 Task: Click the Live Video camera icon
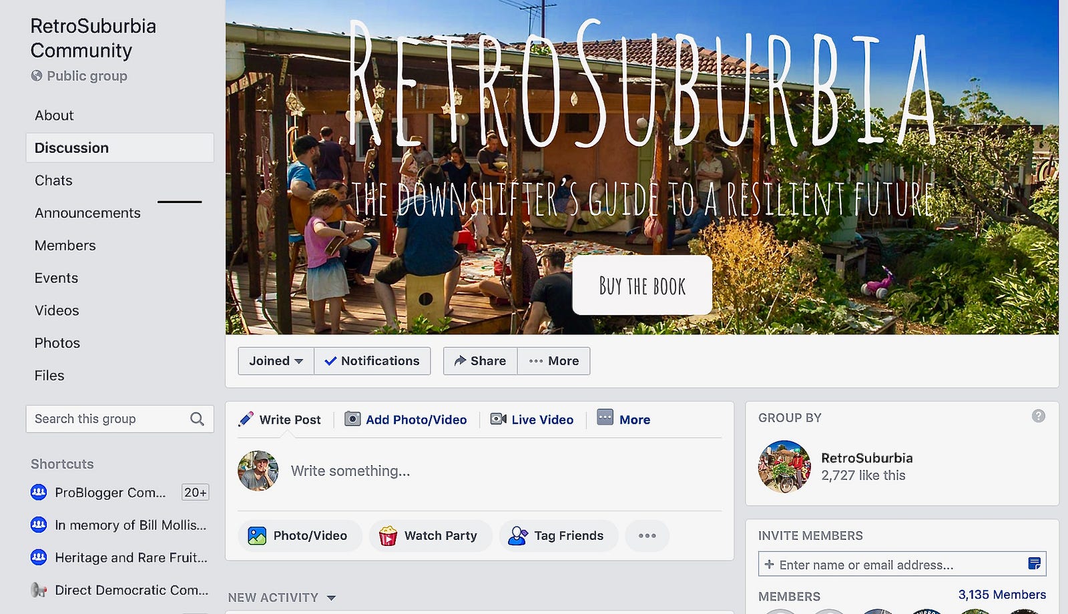click(498, 419)
